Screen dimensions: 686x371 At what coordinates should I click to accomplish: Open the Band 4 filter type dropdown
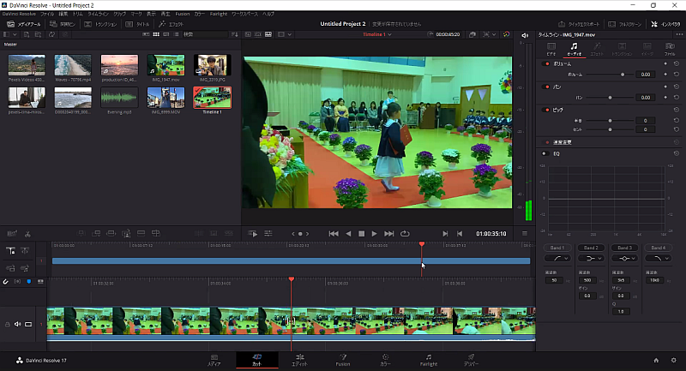[x=659, y=257]
